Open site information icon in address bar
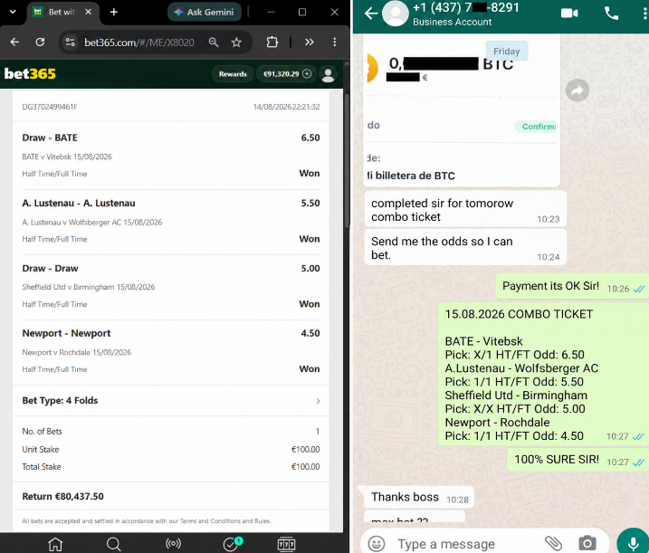Screen dimensions: 649x553 (71, 42)
